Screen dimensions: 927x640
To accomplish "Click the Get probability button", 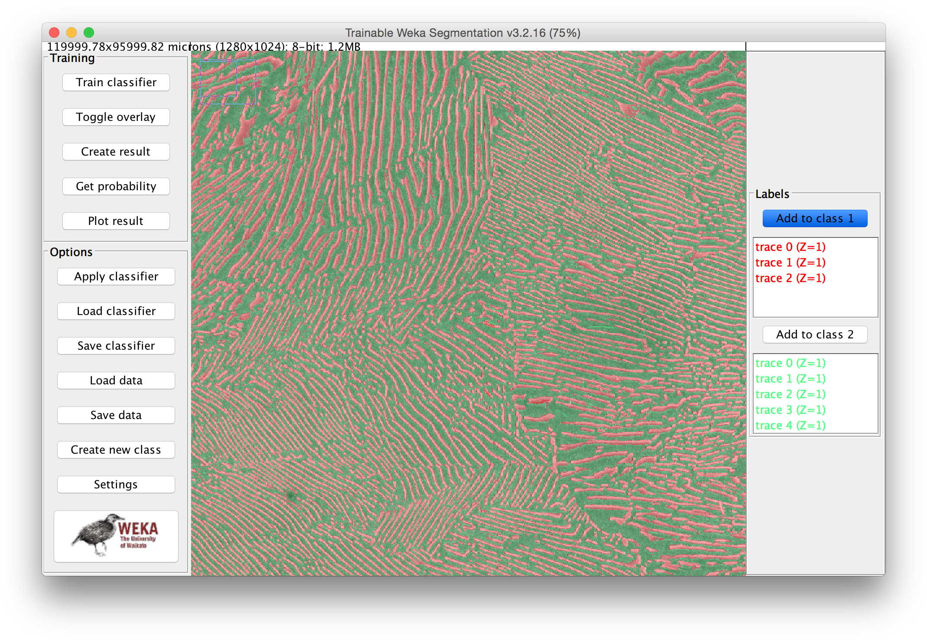I will (116, 186).
